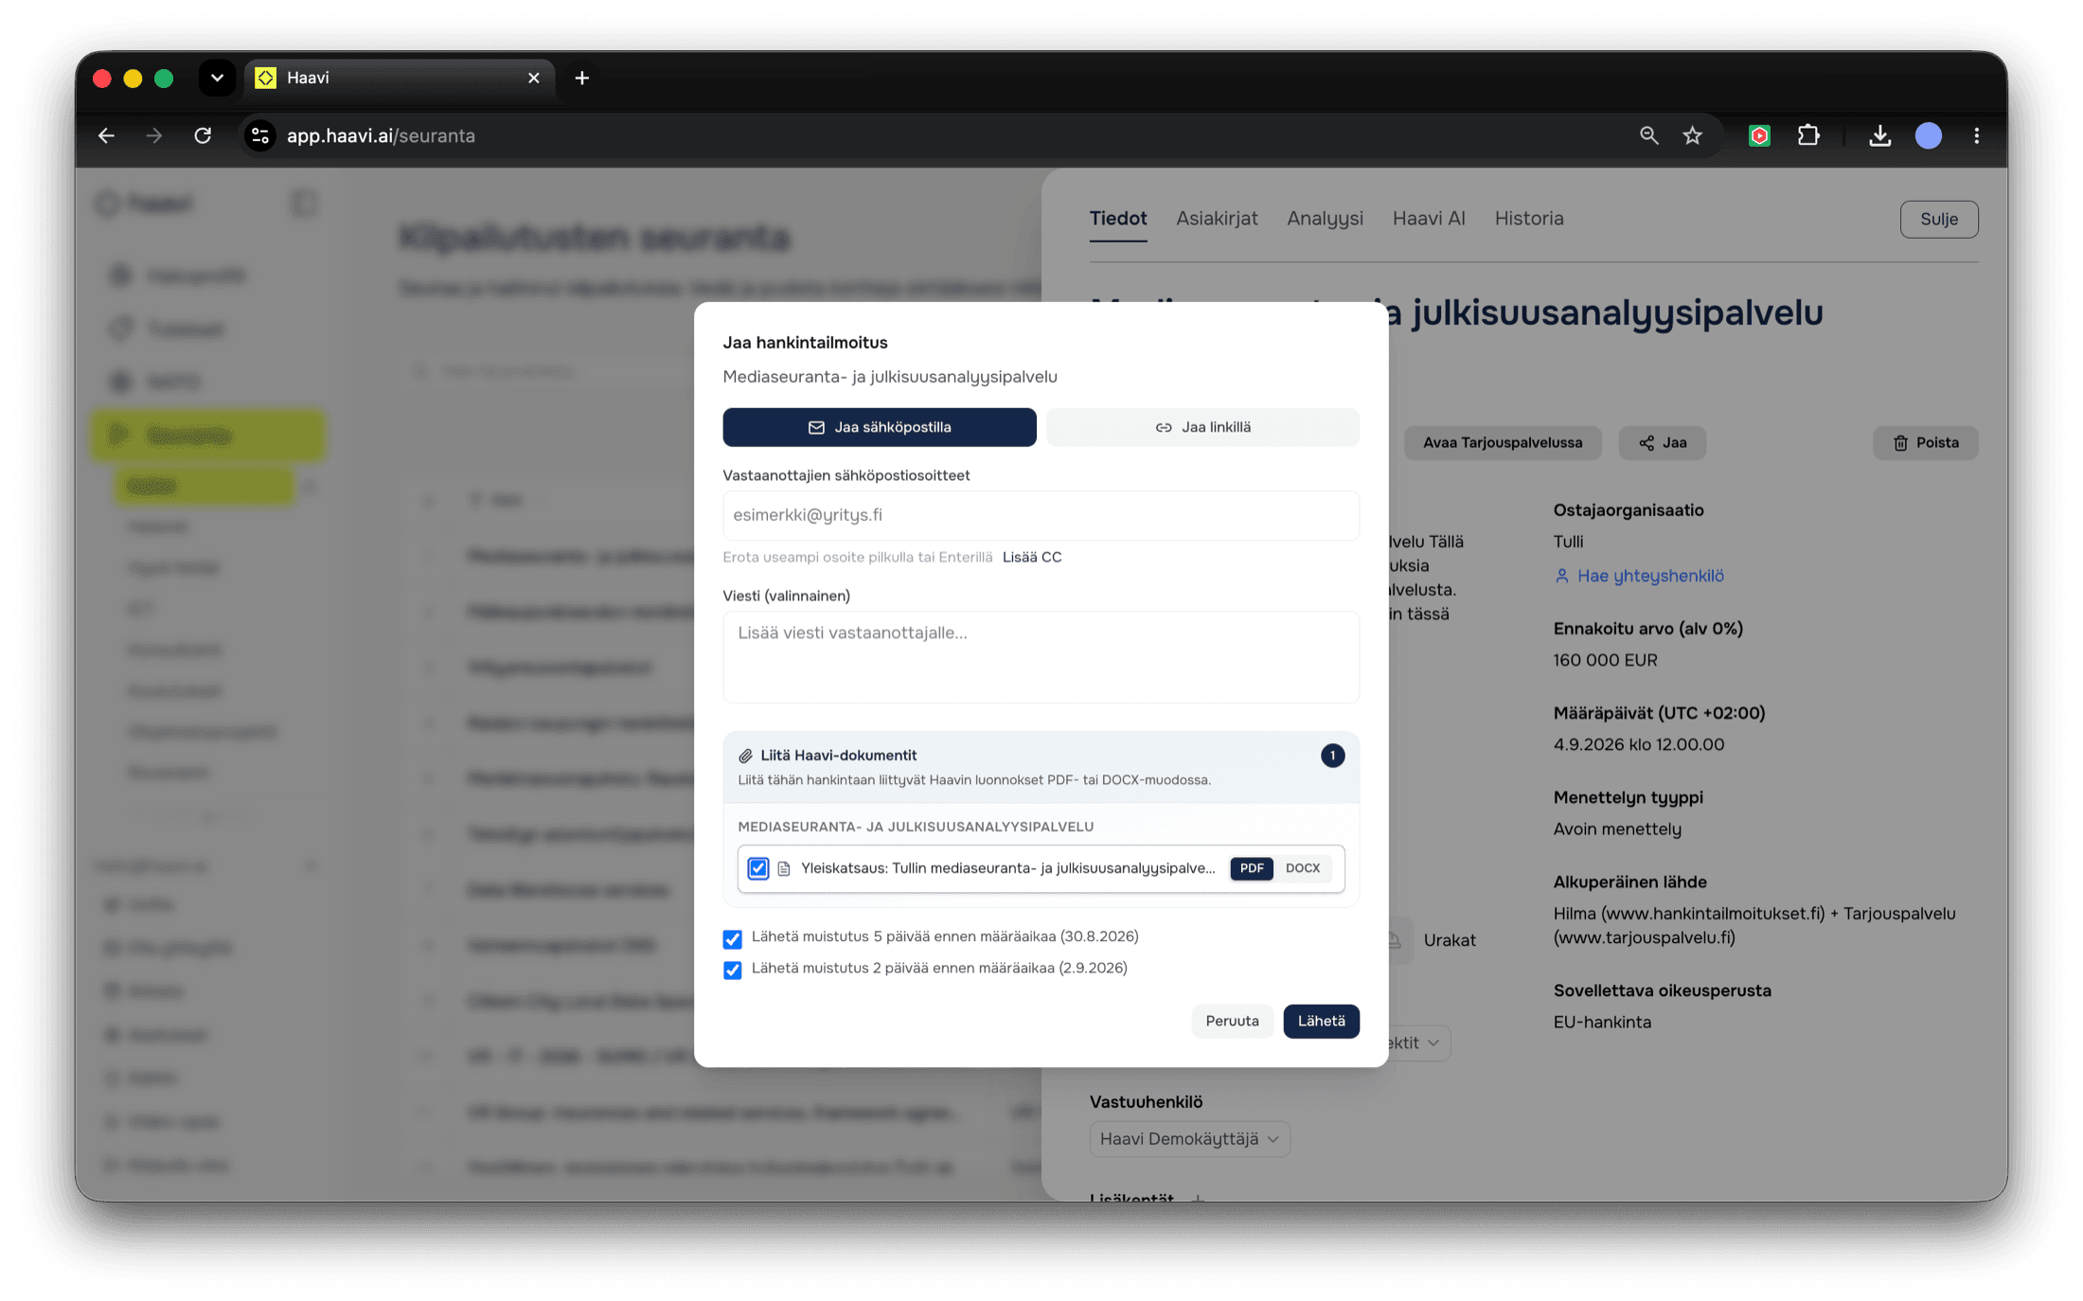Open the Extensions puzzle icon

coord(1808,135)
